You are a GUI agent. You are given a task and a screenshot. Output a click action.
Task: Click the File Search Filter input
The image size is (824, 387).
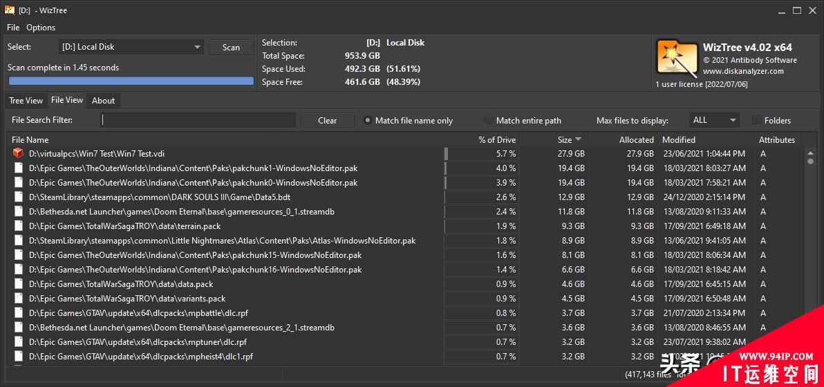tap(198, 120)
